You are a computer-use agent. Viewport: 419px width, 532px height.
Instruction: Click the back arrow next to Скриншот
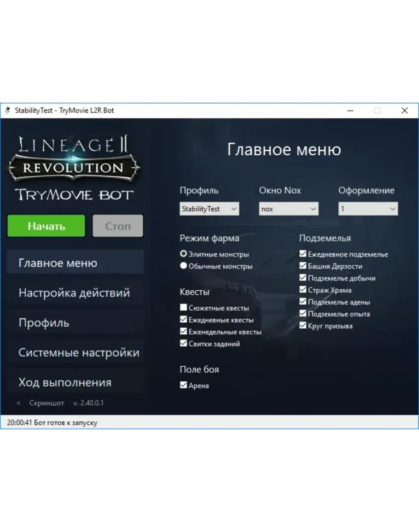point(18,403)
